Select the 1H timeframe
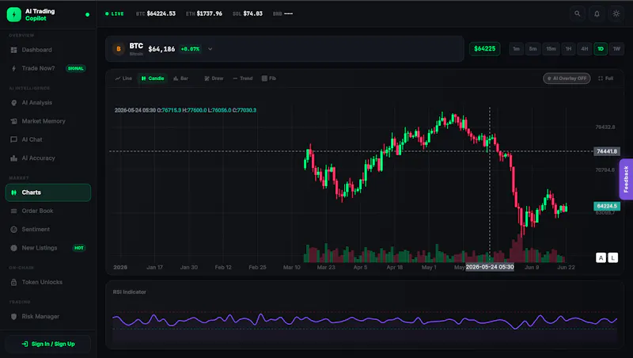Viewport: 633px width, 358px height. 568,49
